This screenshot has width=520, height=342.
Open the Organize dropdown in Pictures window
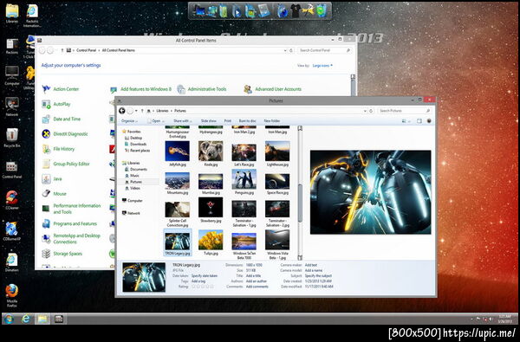coord(129,121)
